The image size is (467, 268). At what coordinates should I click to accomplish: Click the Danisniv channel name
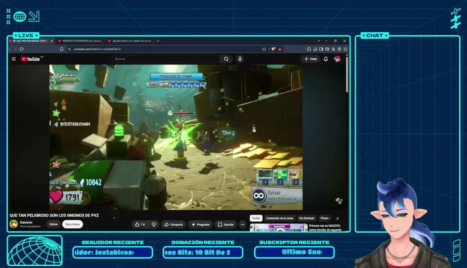(26, 222)
